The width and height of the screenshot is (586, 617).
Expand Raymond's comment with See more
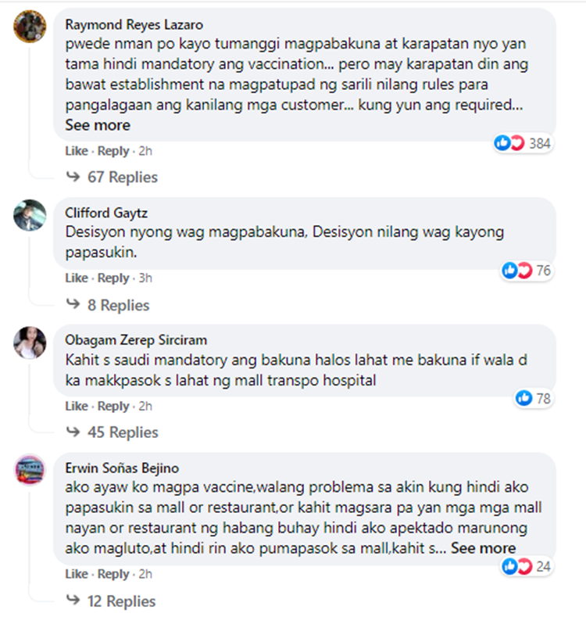pyautogui.click(x=98, y=125)
